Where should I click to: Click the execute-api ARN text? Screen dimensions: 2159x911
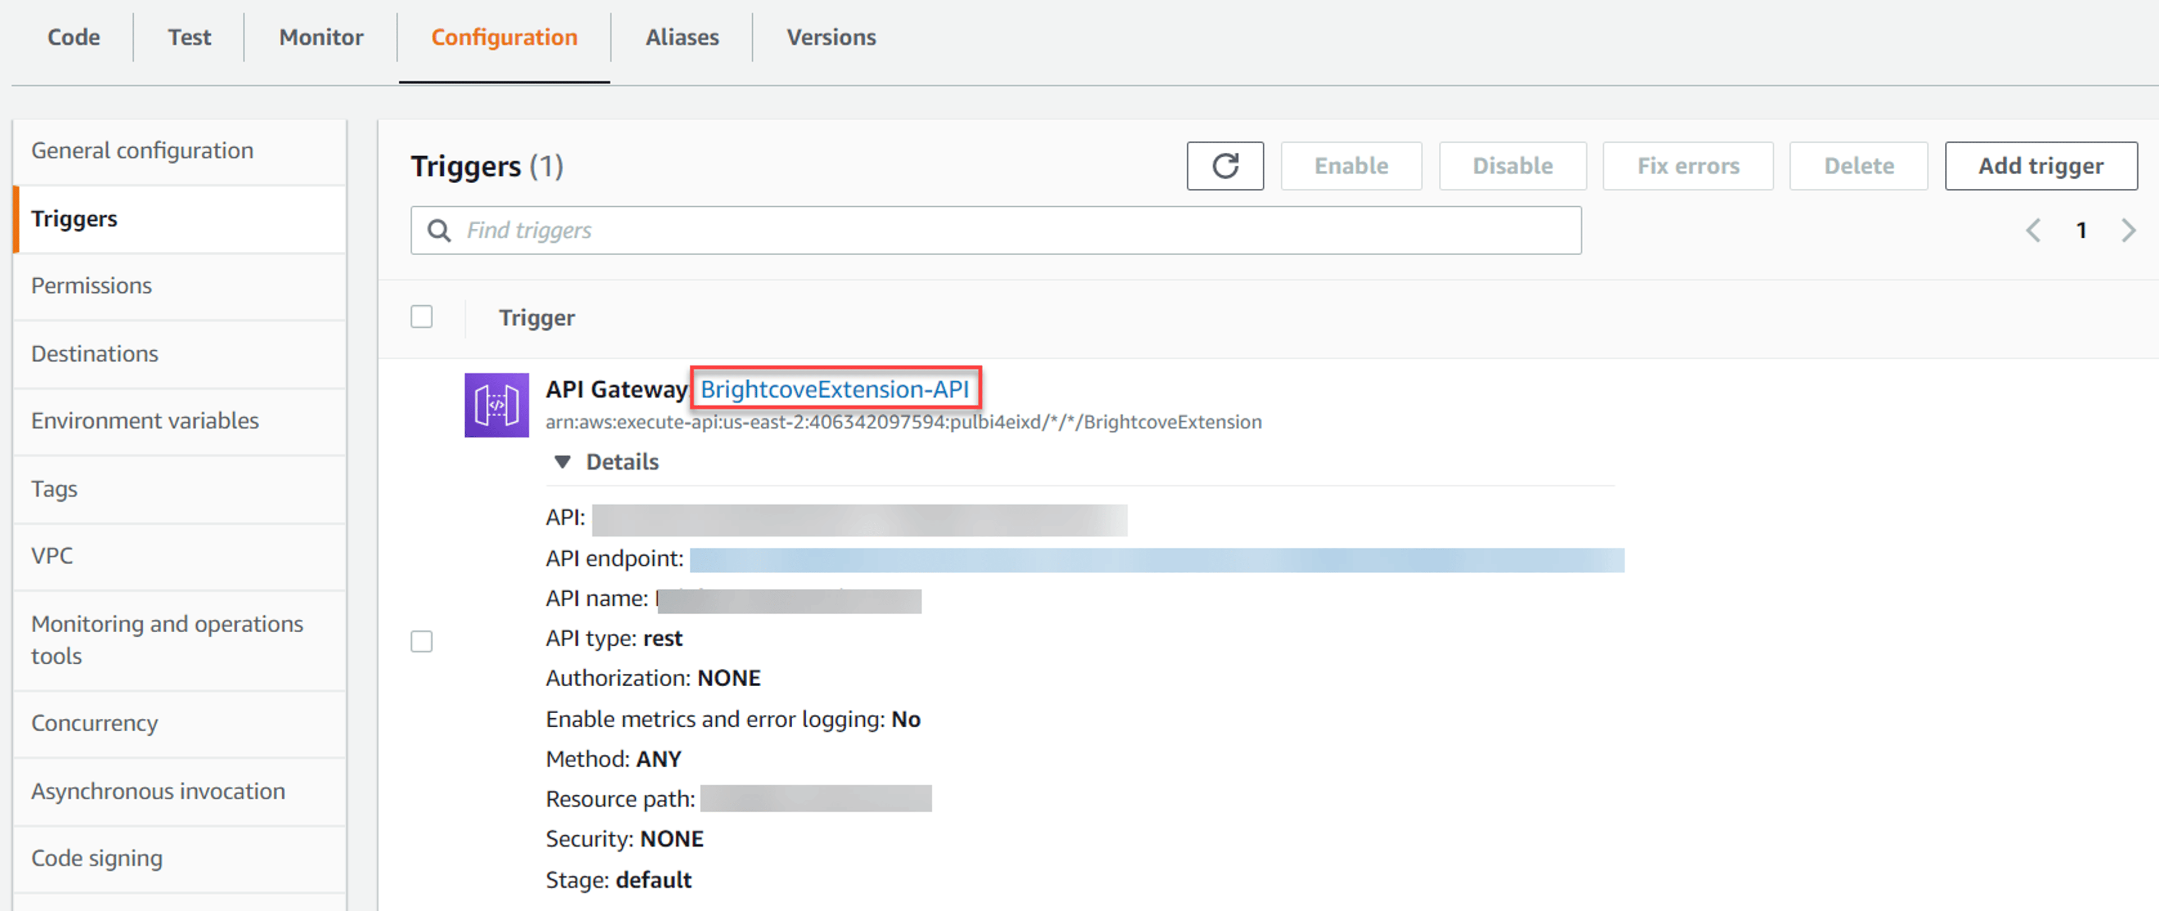point(904,423)
